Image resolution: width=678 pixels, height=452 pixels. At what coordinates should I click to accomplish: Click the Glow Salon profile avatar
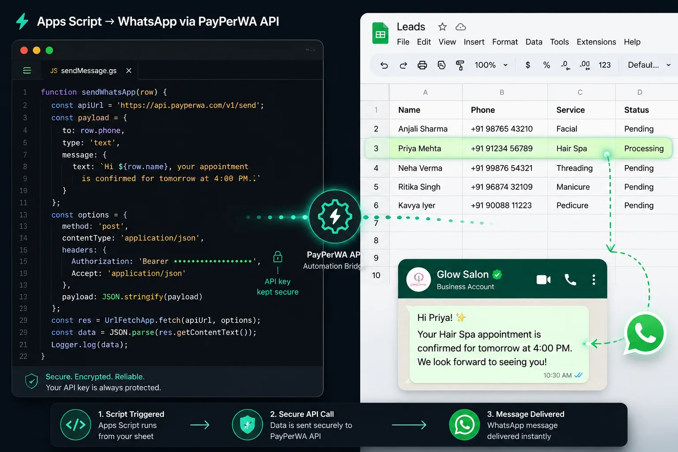tap(418, 279)
